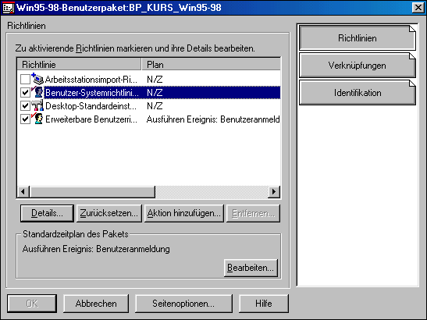The height and width of the screenshot is (320, 427).
Task: Click the Erweiterbare Benutzerrichtlinien policy icon
Action: coord(37,119)
